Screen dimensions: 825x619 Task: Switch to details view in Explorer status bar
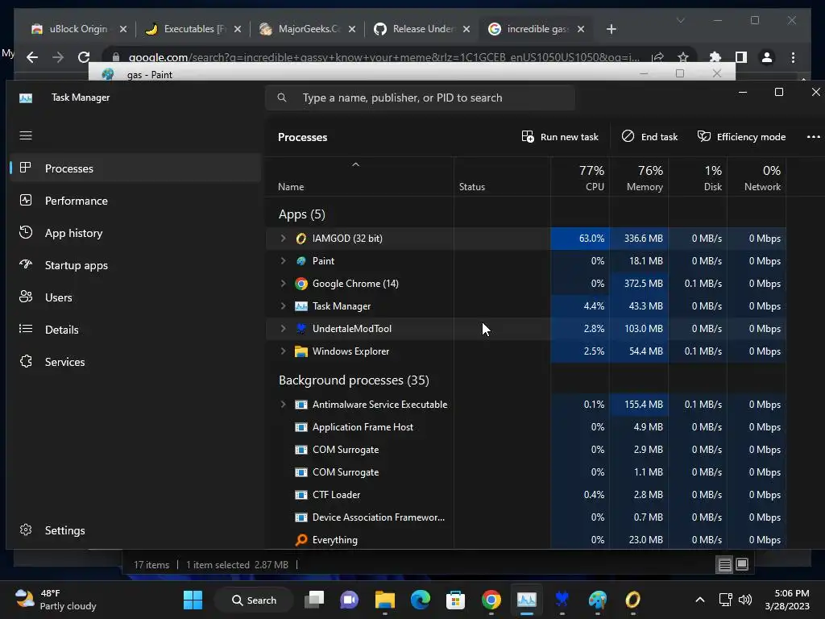[x=724, y=565]
